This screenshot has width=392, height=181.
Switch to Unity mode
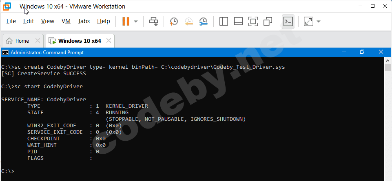pyautogui.click(x=268, y=22)
